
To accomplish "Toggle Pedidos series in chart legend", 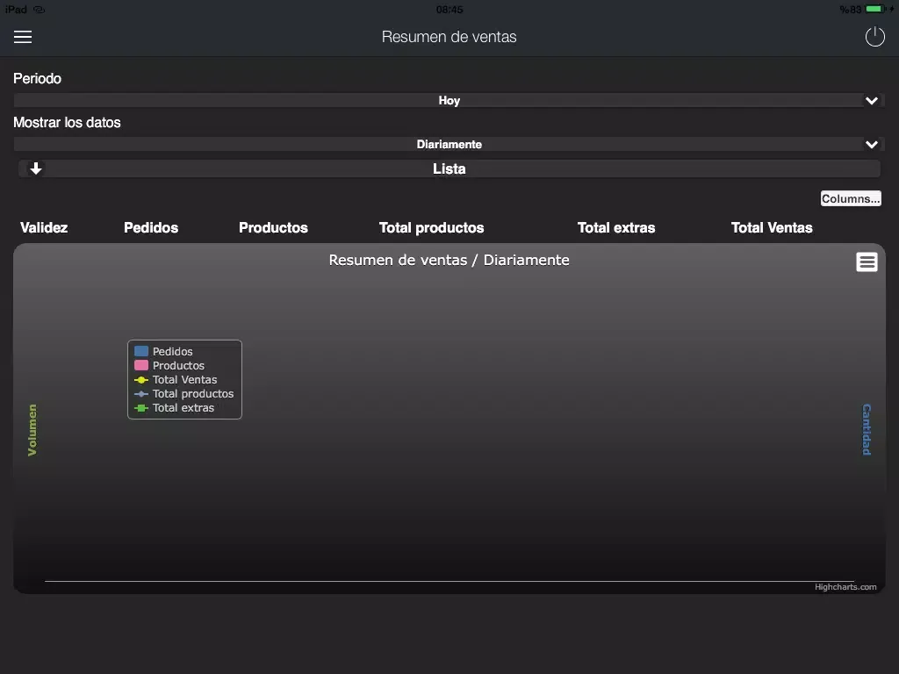I will [x=173, y=351].
